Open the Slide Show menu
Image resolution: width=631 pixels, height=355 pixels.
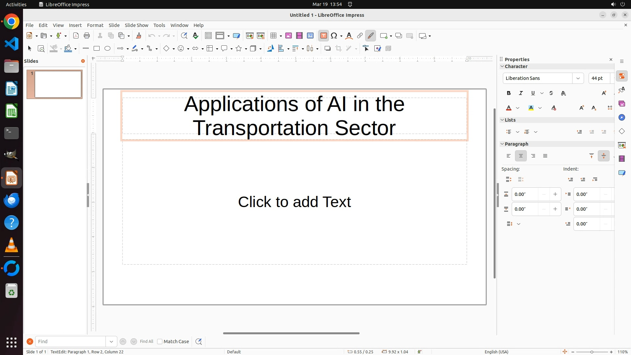136,25
